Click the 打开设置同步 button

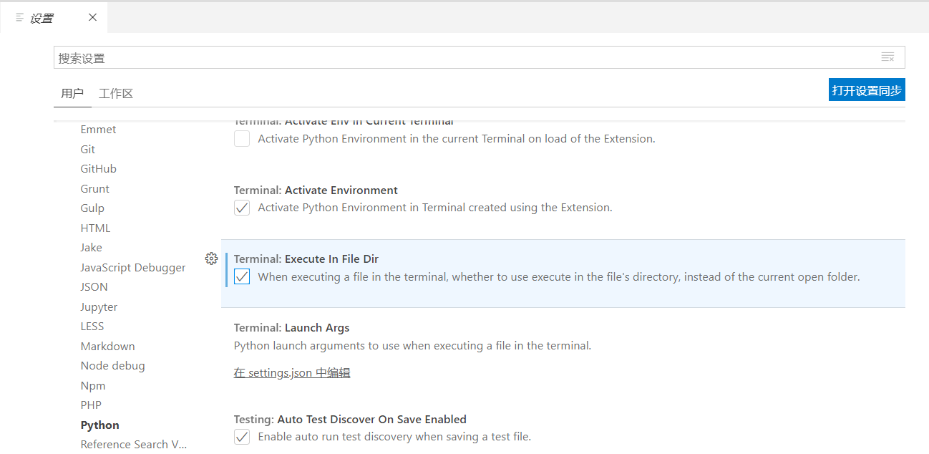tap(866, 90)
